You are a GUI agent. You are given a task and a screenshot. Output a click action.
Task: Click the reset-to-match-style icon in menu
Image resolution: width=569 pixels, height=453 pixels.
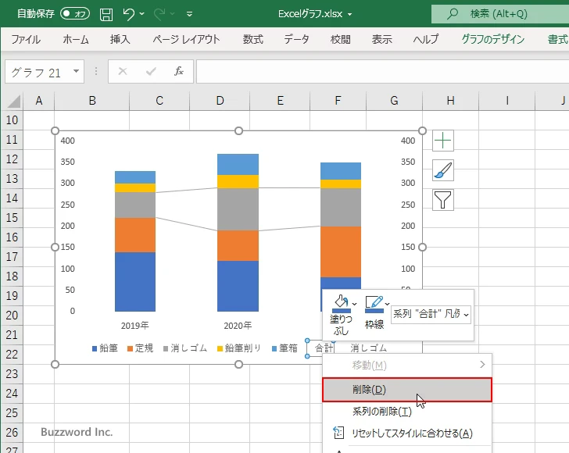pyautogui.click(x=338, y=433)
